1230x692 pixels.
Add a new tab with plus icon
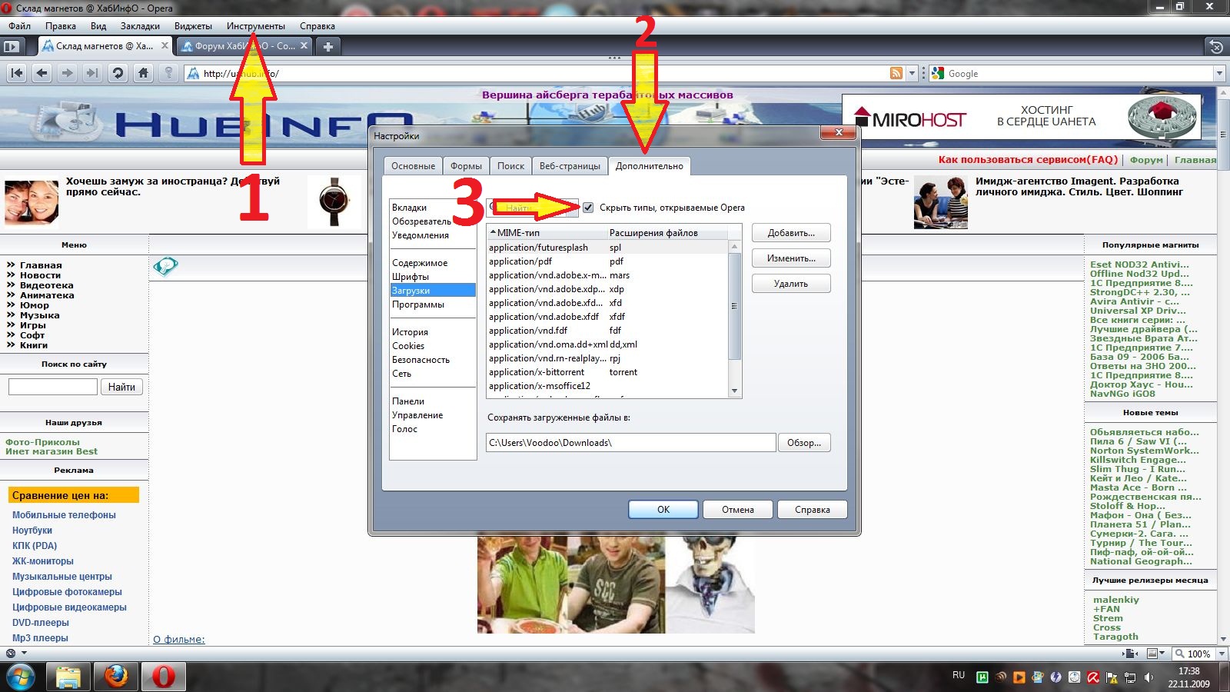point(328,46)
